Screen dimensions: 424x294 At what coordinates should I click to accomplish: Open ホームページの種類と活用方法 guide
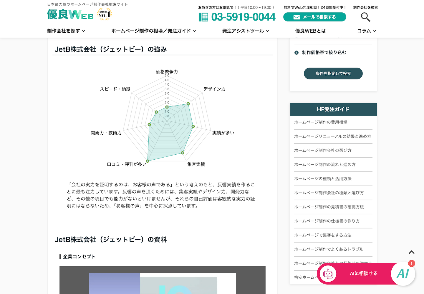pos(323,179)
